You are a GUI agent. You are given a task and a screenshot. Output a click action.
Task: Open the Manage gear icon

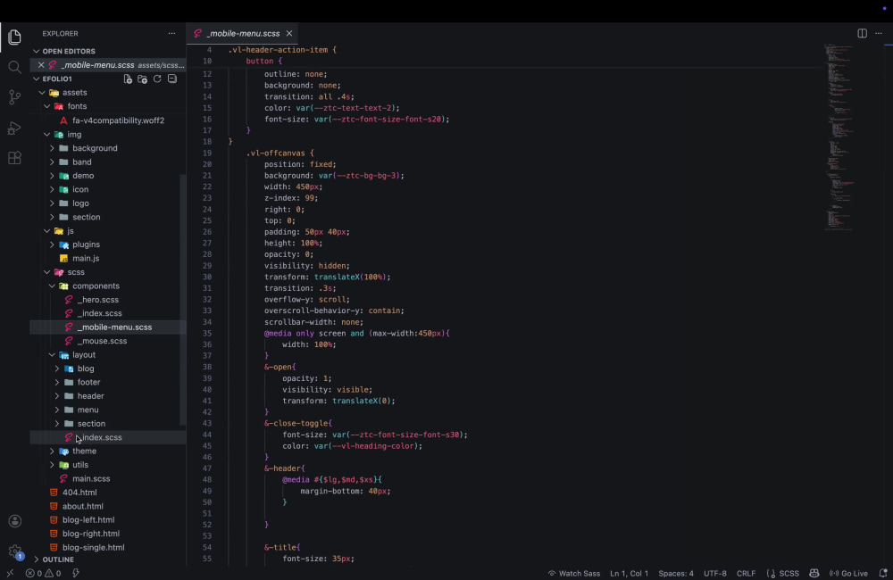click(15, 551)
